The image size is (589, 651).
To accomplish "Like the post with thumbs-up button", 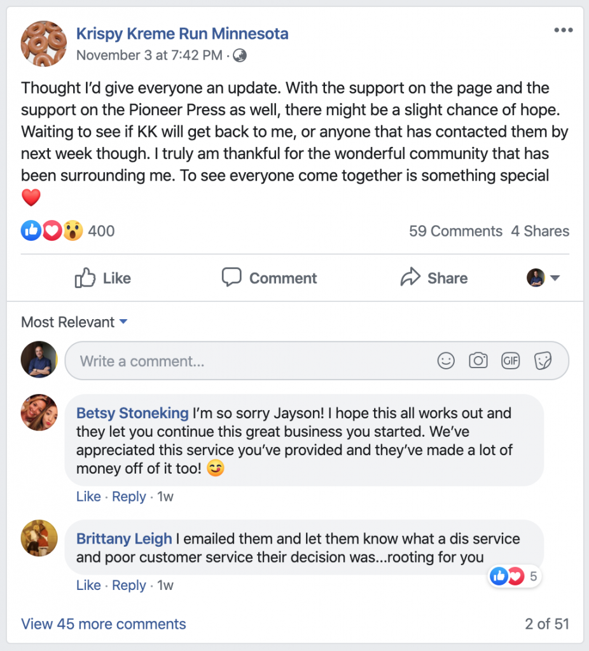I will click(x=102, y=278).
